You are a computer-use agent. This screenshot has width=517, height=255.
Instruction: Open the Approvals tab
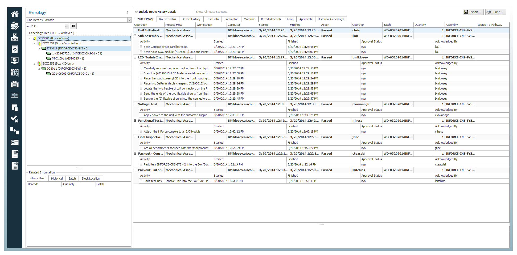(306, 19)
